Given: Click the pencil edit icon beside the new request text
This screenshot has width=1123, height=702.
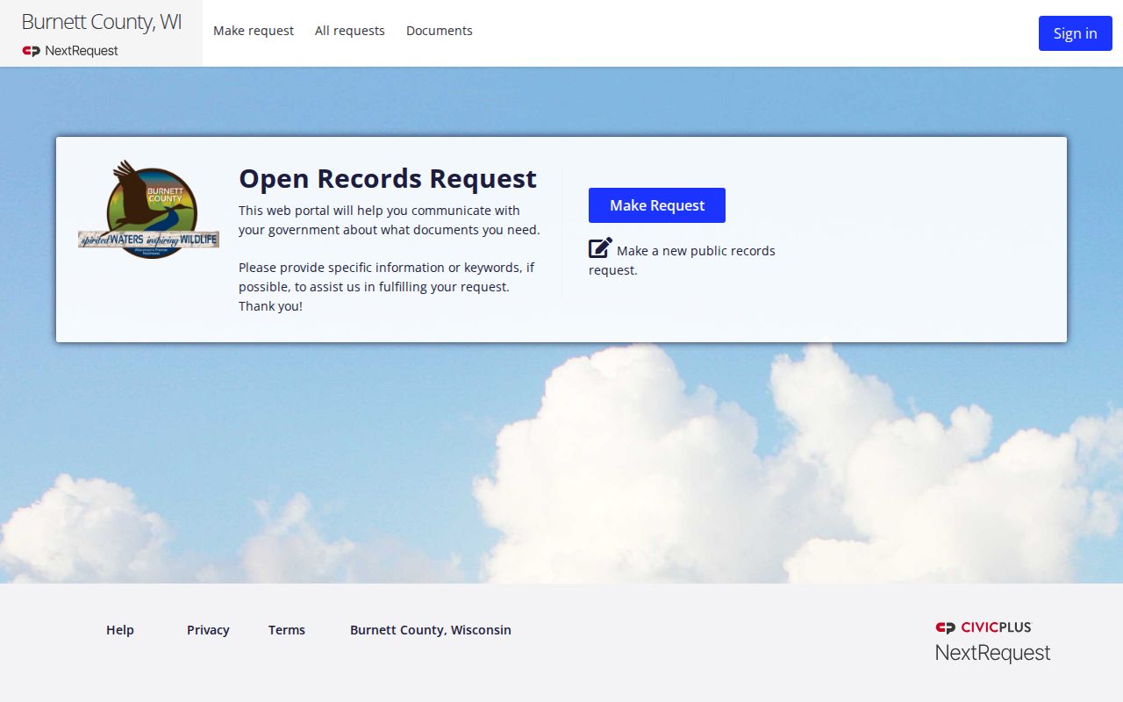Looking at the screenshot, I should click(x=600, y=248).
